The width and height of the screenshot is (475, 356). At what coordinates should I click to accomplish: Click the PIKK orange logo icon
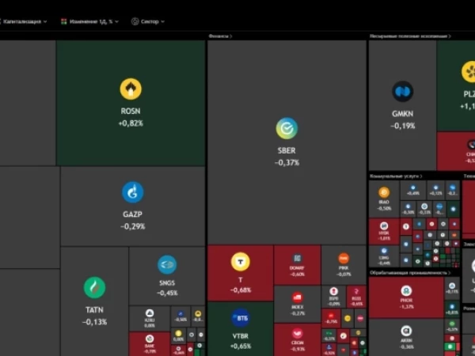[x=344, y=259]
